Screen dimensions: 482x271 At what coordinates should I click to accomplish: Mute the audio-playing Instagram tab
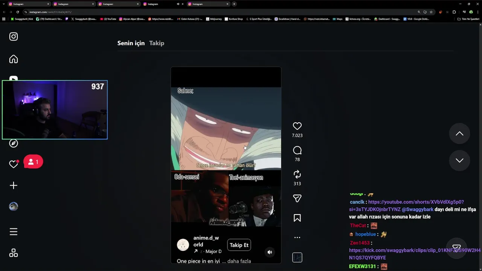tap(178, 4)
